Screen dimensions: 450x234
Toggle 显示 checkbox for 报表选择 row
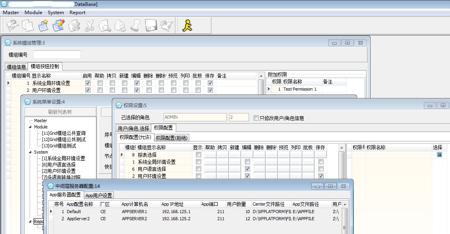tap(198, 154)
